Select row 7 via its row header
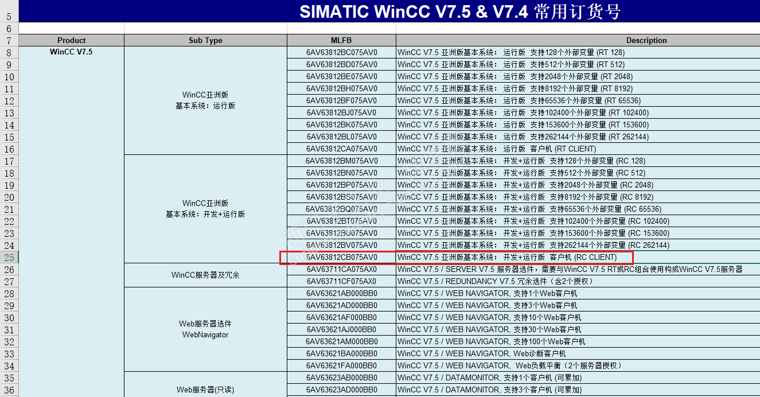The image size is (760, 397). (x=9, y=40)
